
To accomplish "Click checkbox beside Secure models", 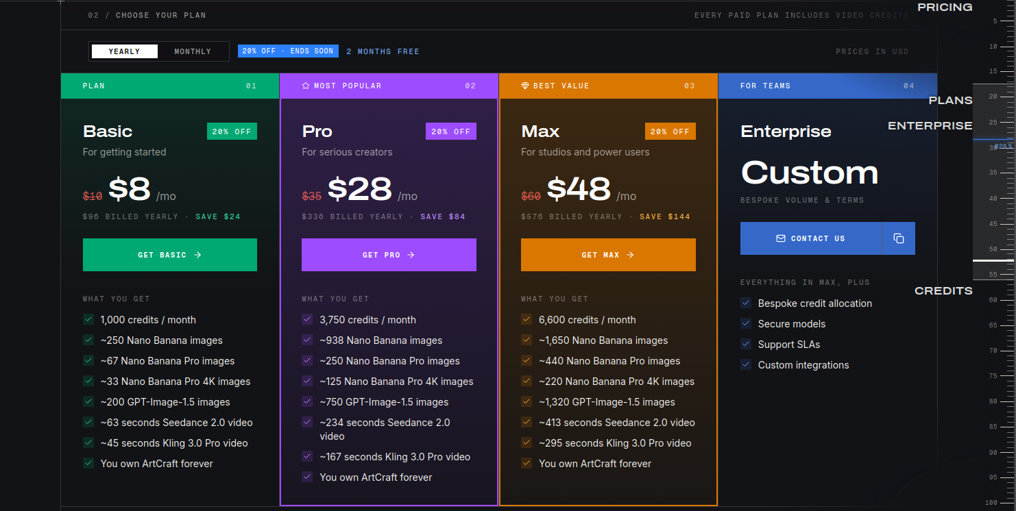I will coord(746,323).
